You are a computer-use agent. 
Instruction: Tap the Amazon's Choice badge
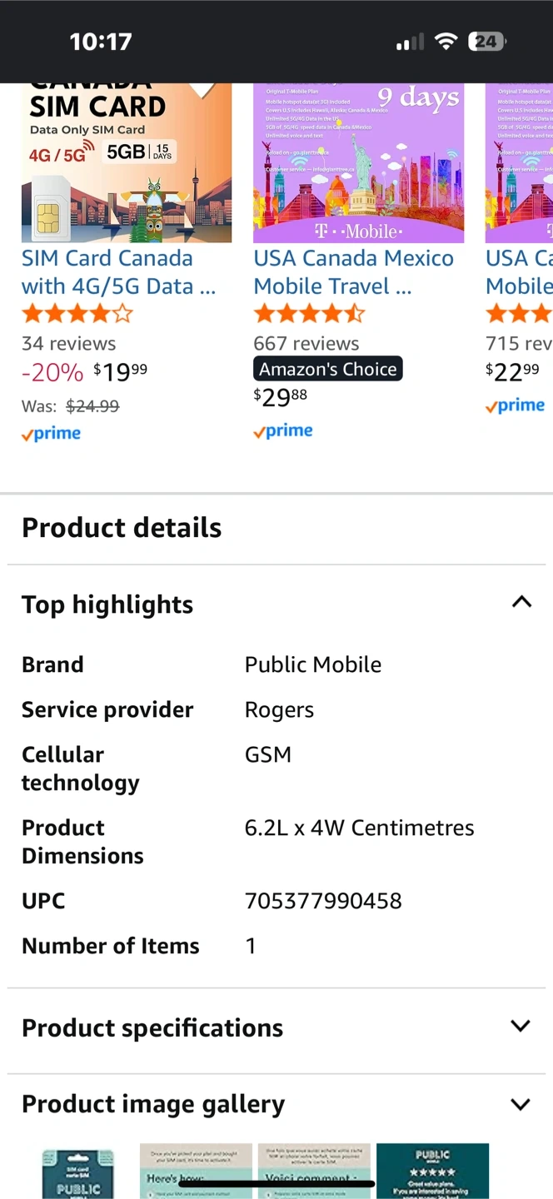tap(328, 369)
